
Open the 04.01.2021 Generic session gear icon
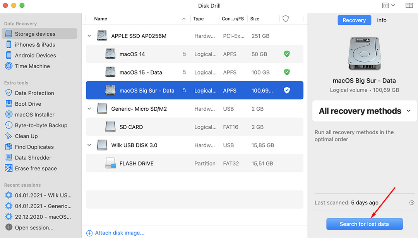9,206
